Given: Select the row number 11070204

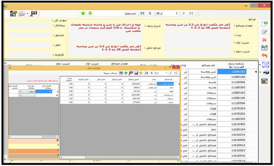Looking at the screenshot, I should 232,108.
